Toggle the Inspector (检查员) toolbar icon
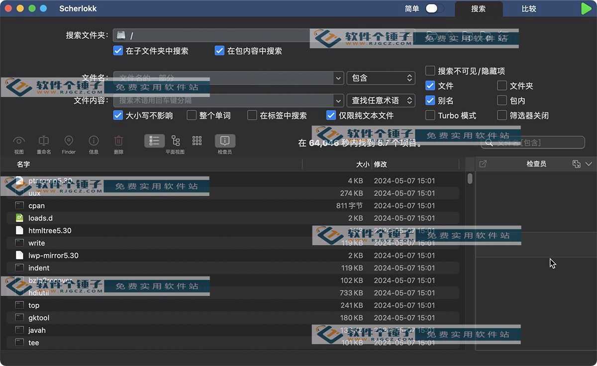597x366 pixels. click(225, 141)
